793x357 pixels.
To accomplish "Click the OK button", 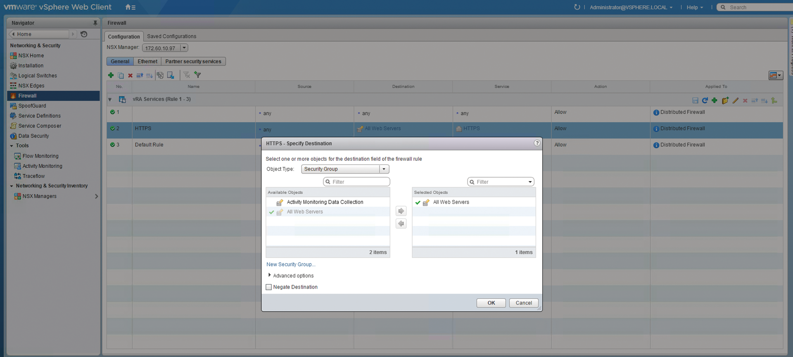I will click(491, 303).
